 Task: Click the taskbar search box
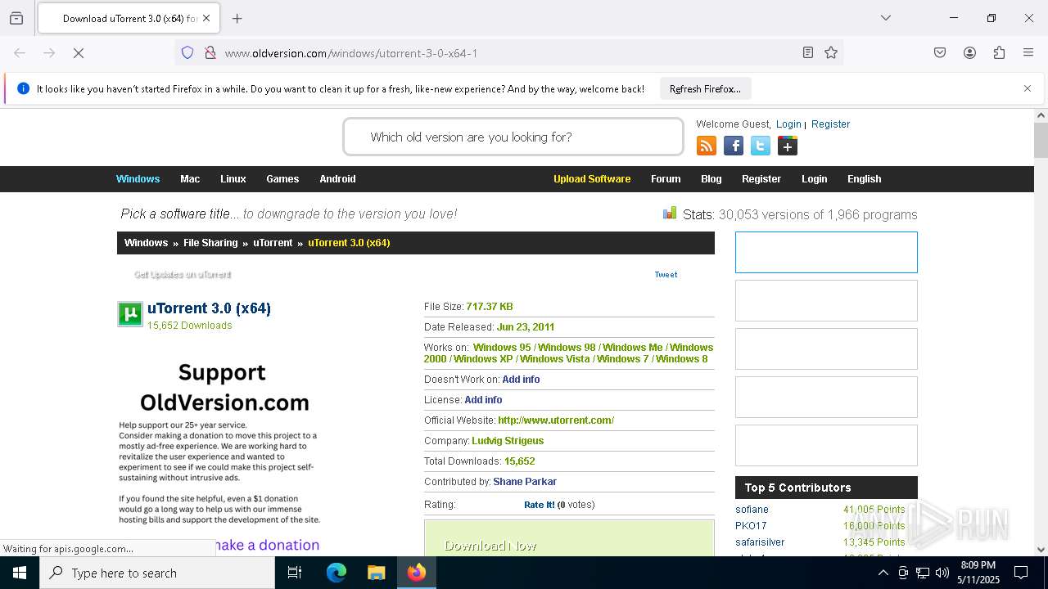pos(157,573)
